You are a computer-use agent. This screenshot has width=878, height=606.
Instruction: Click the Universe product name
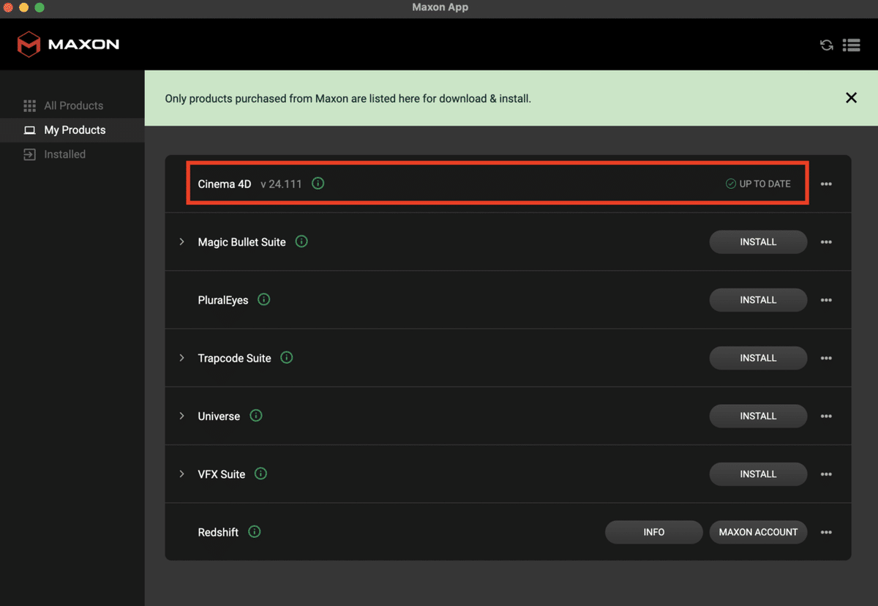(219, 416)
